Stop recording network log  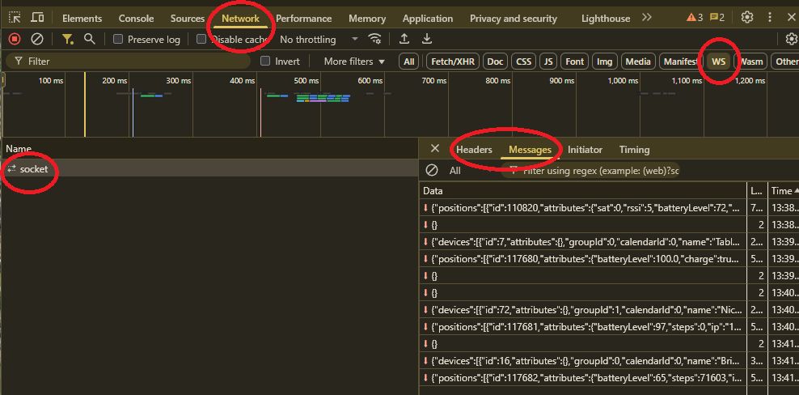pos(15,39)
